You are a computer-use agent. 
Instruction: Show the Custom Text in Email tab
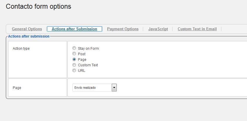pos(197,29)
